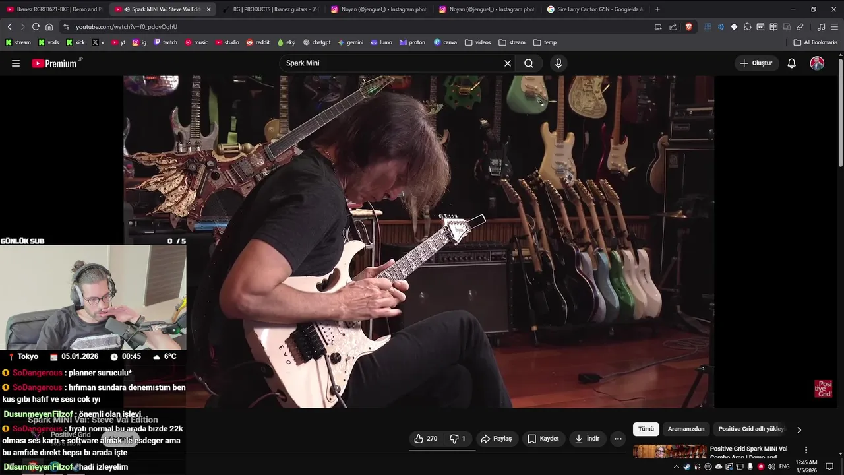Screen dimensions: 844x475
Task: Open the Positive Grid channel watermark
Action: (x=824, y=389)
